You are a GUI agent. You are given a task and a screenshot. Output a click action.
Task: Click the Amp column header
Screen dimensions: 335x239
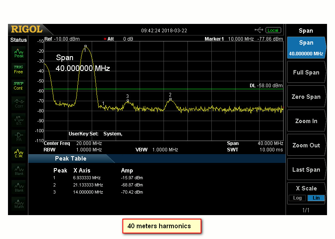tap(127, 170)
